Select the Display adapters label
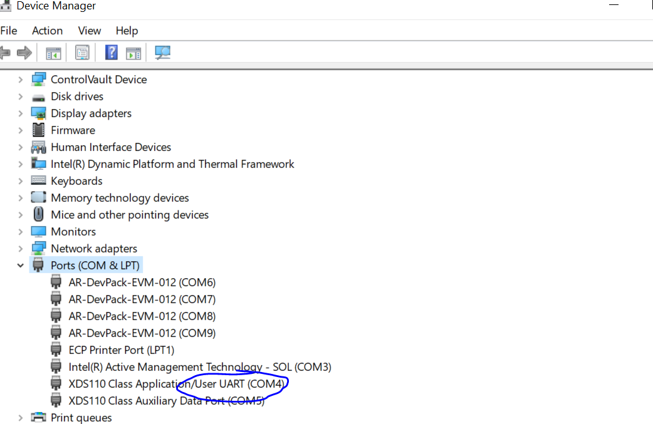The height and width of the screenshot is (424, 653). pyautogui.click(x=91, y=113)
